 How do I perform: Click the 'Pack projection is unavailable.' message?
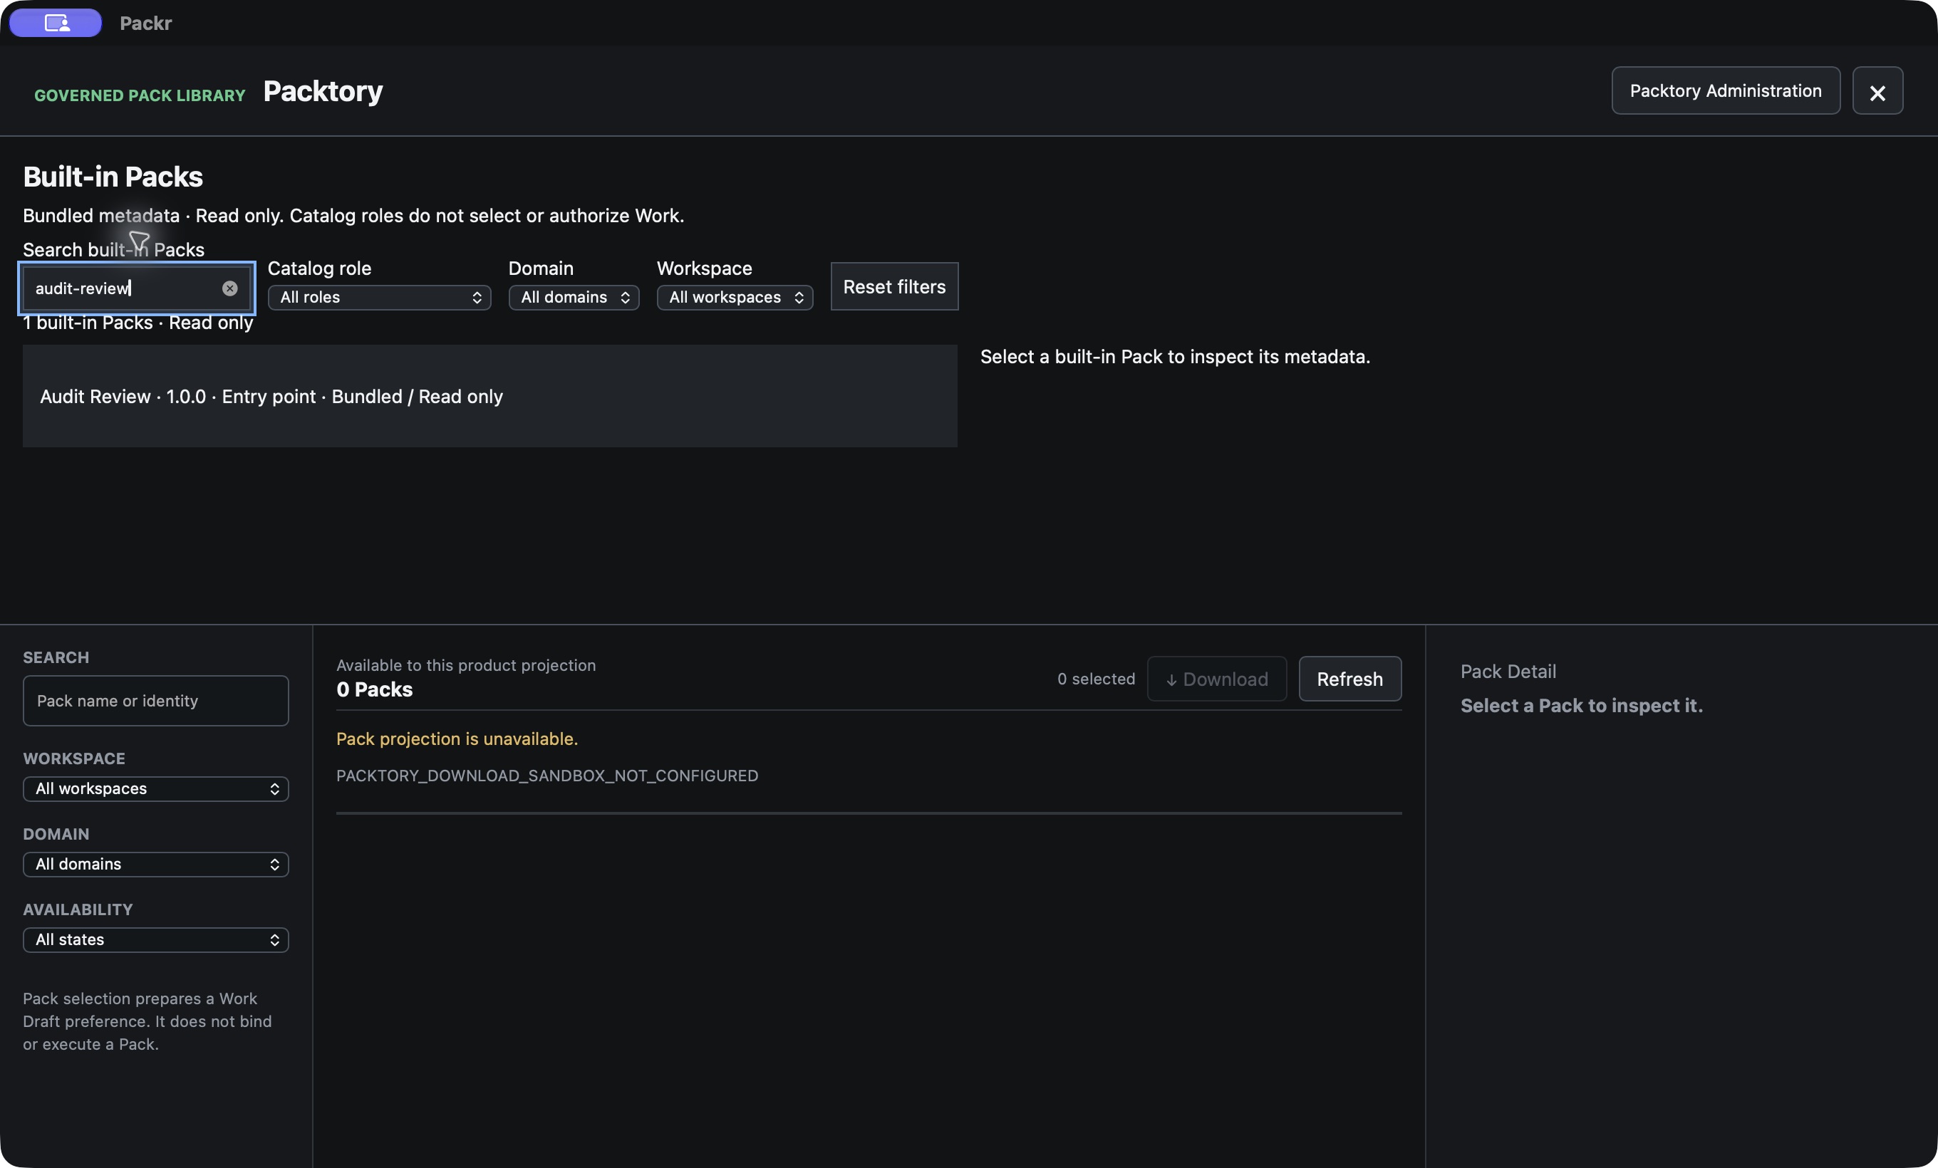[x=457, y=739]
